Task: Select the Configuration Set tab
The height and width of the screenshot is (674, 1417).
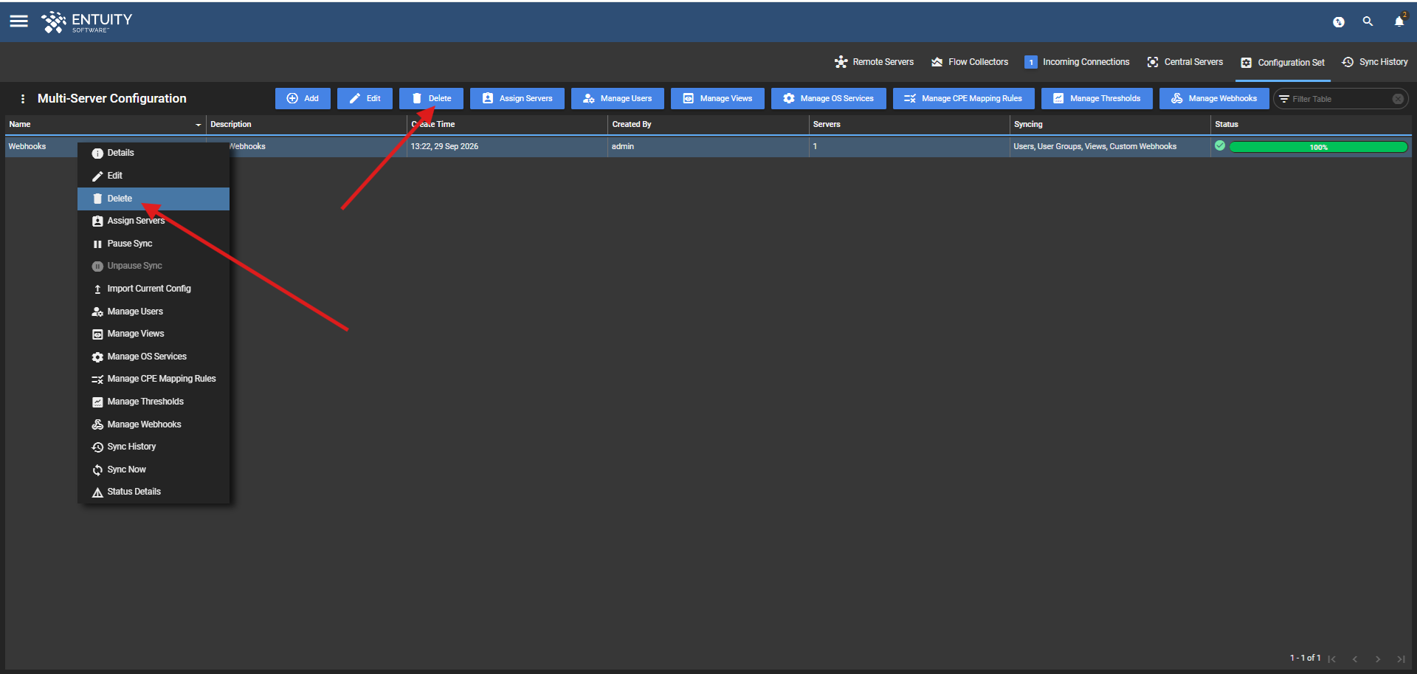Action: tap(1283, 63)
